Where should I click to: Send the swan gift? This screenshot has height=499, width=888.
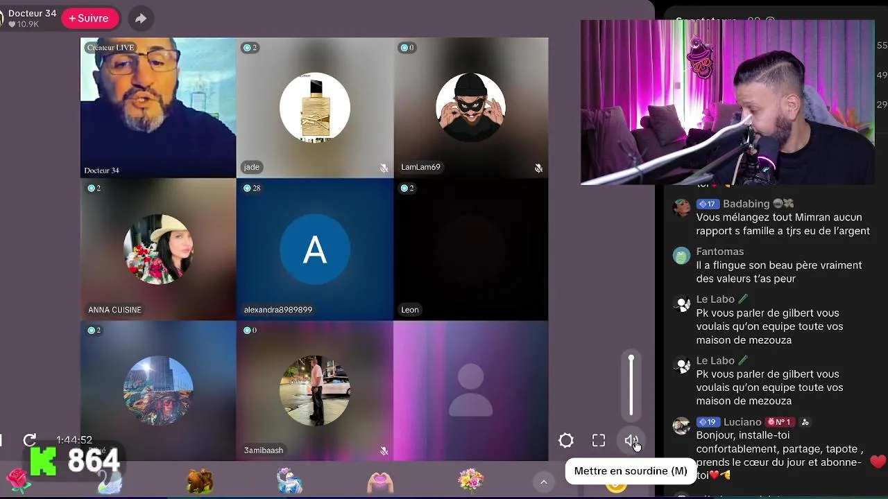110,482
